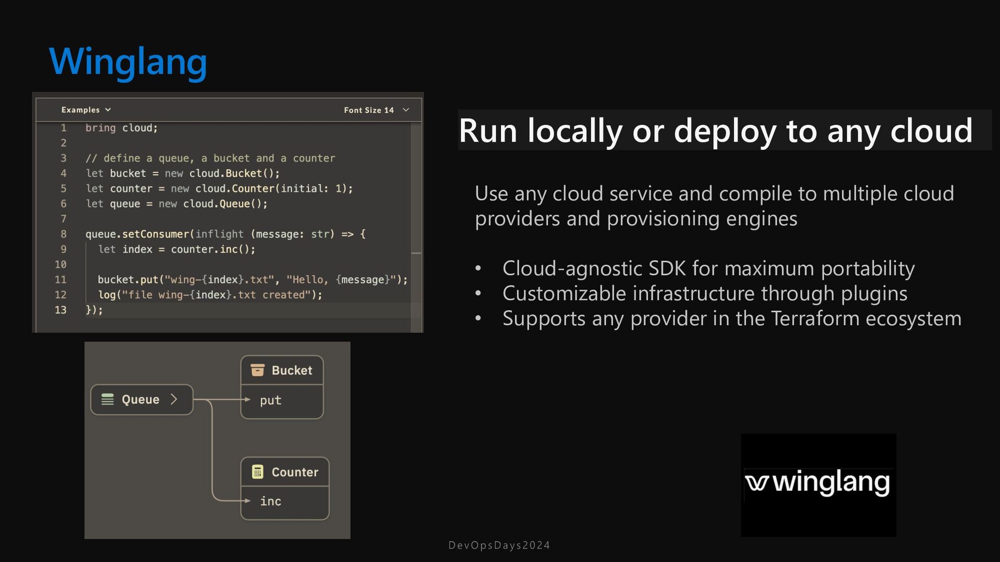Click the Bucket node header label

coord(292,371)
